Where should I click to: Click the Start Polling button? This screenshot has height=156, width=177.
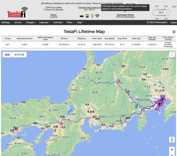(x=130, y=3)
